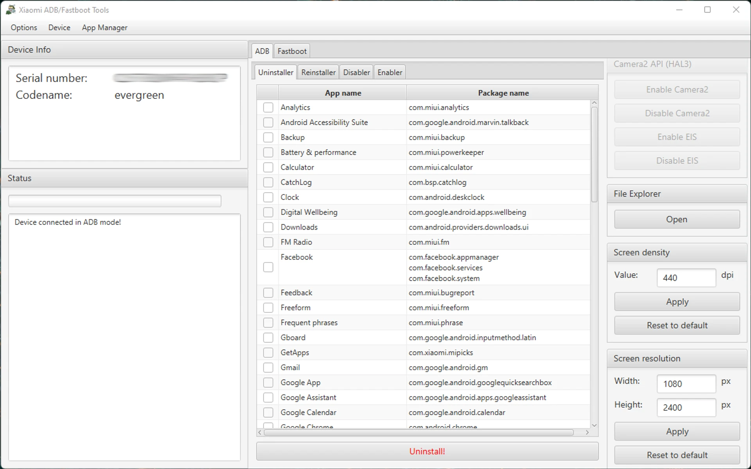The height and width of the screenshot is (469, 751).
Task: Select the Gboard checkbox
Action: pyautogui.click(x=268, y=337)
